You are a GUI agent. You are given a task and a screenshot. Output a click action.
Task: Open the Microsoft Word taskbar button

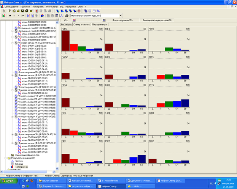coord(111,181)
